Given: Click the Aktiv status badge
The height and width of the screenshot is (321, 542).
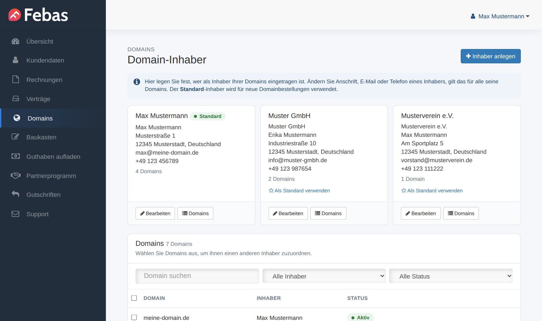Looking at the screenshot, I should coord(360,317).
